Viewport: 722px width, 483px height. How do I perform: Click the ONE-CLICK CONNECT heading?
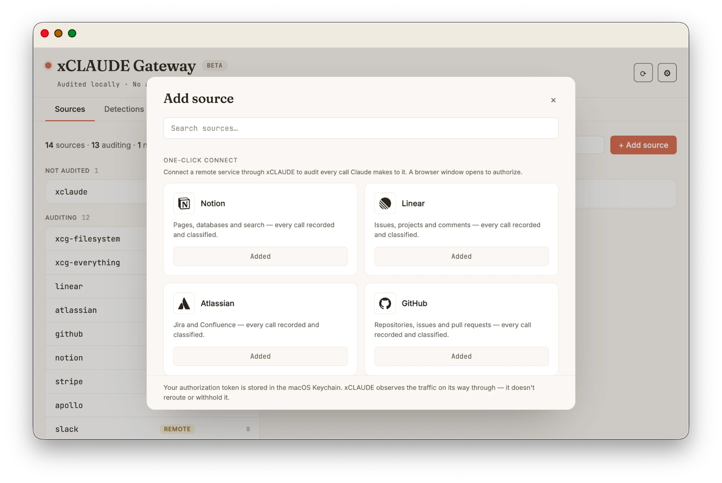click(x=200, y=160)
